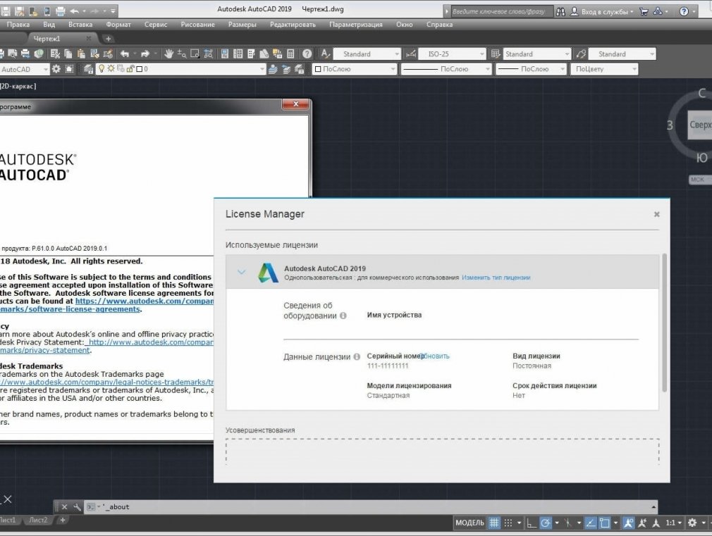The image size is (712, 536).
Task: Click the Обновить serial number link
Action: [434, 356]
